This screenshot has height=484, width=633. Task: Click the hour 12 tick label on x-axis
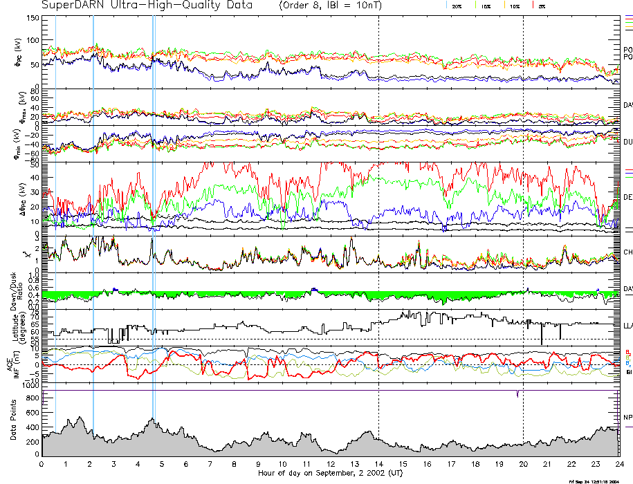point(331,464)
